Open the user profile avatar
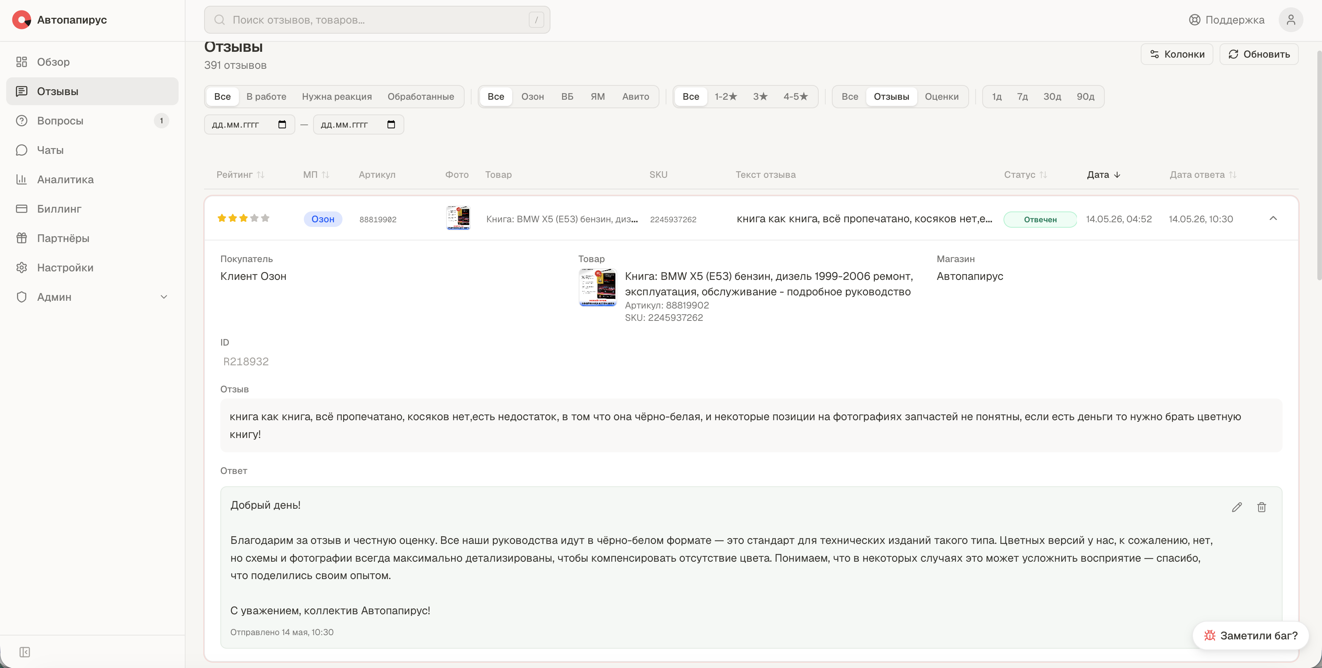The image size is (1322, 668). tap(1291, 19)
